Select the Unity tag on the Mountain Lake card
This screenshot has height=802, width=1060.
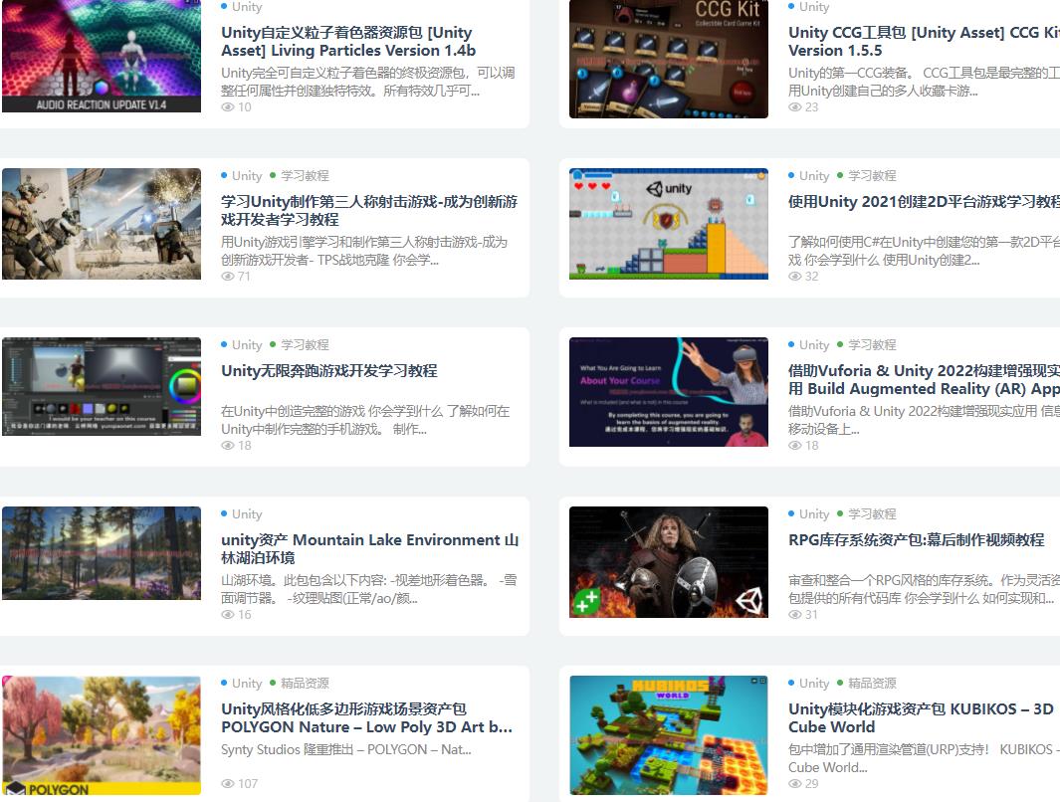(x=247, y=514)
